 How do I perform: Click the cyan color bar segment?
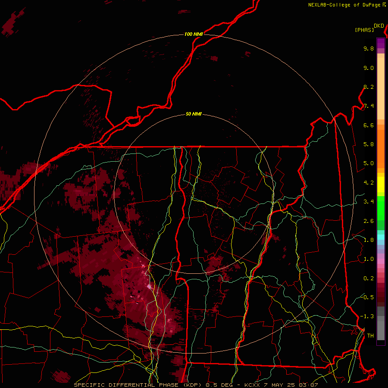[x=381, y=237]
